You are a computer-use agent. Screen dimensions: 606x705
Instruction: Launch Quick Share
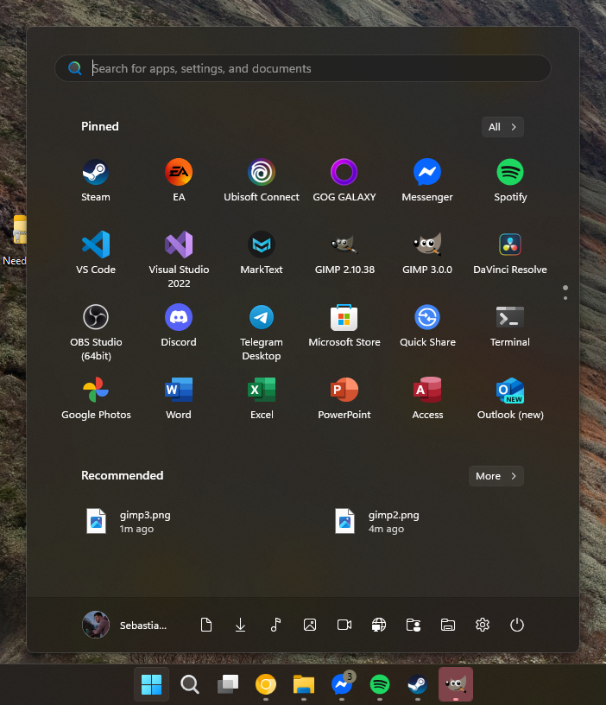(x=427, y=326)
